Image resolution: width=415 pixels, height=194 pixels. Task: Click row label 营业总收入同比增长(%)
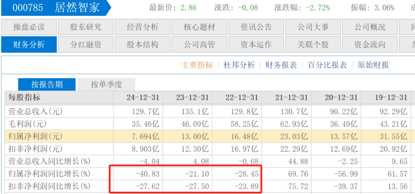(x=50, y=161)
